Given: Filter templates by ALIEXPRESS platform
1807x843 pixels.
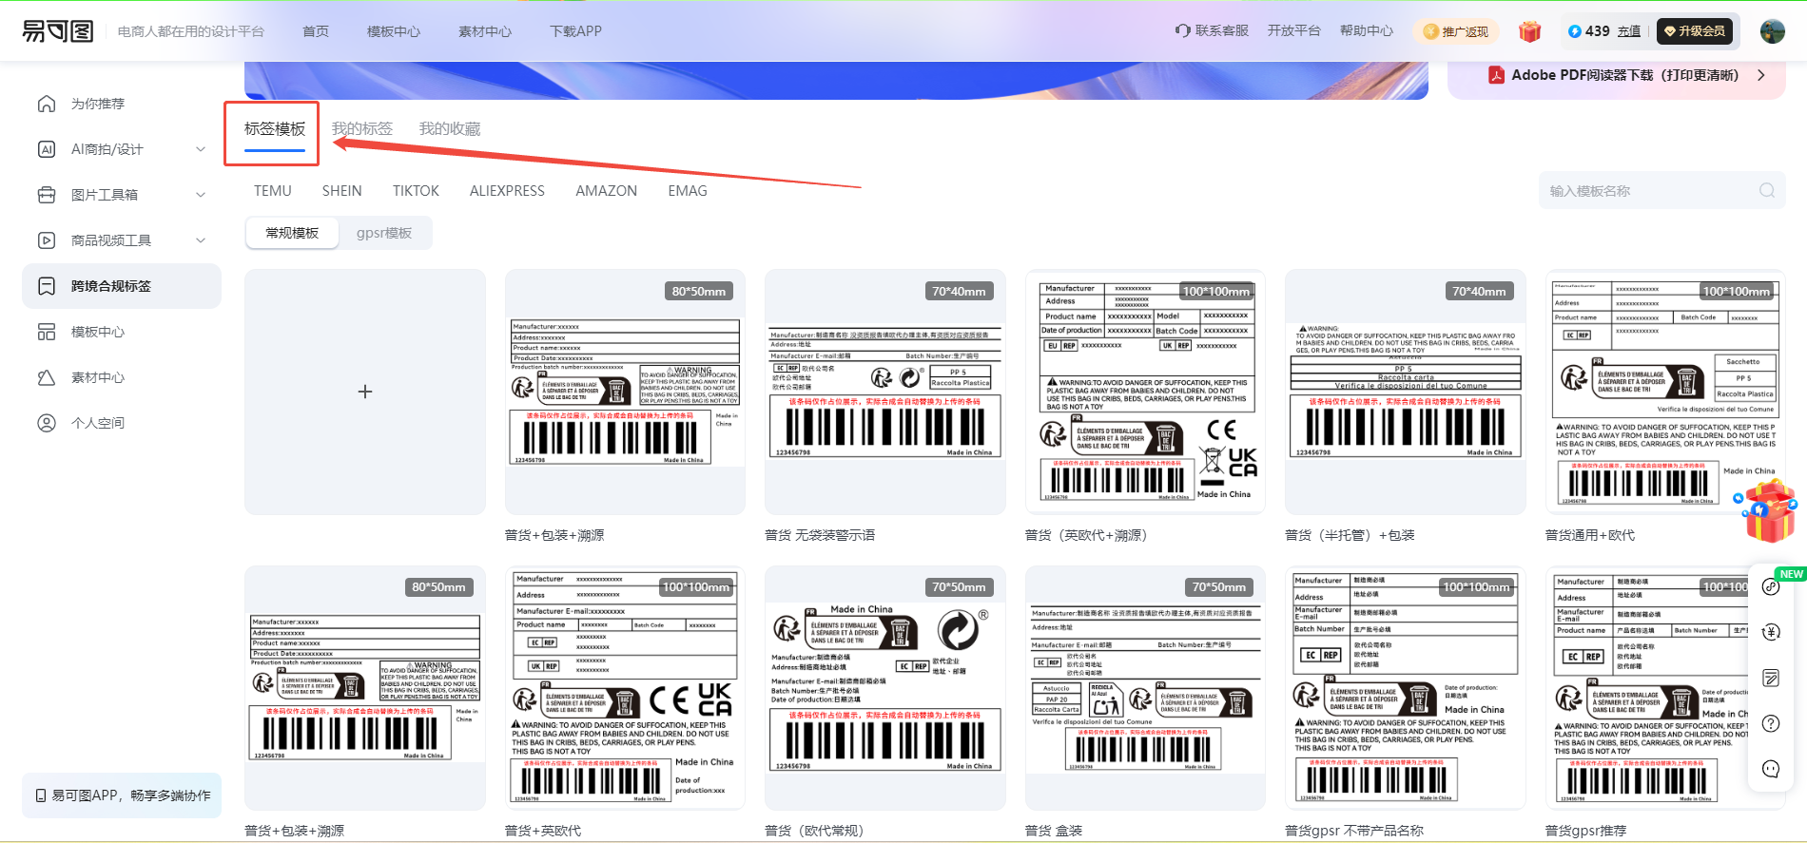Looking at the screenshot, I should pyautogui.click(x=507, y=191).
